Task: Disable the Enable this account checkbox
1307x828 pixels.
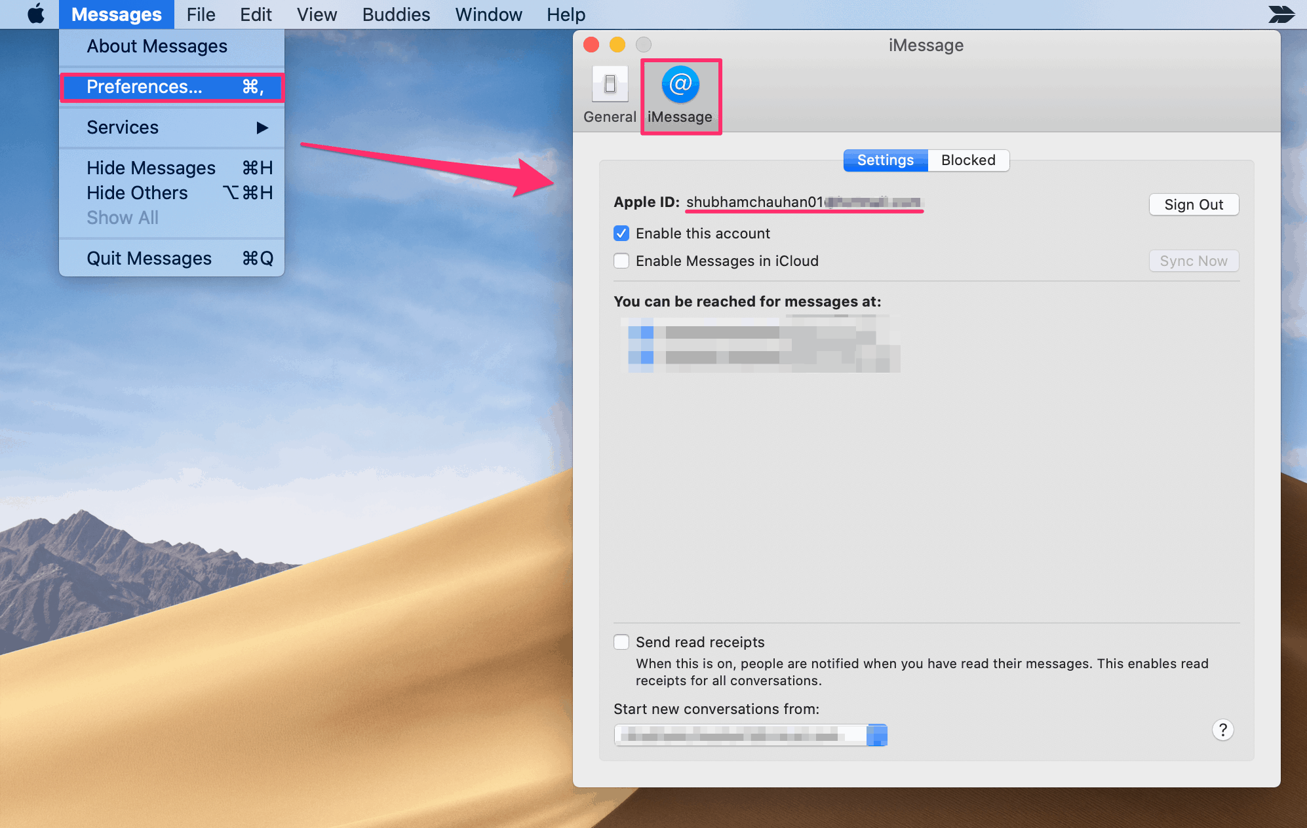Action: click(x=621, y=233)
